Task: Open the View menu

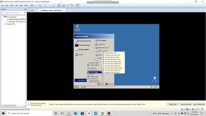Action: tap(12, 5)
